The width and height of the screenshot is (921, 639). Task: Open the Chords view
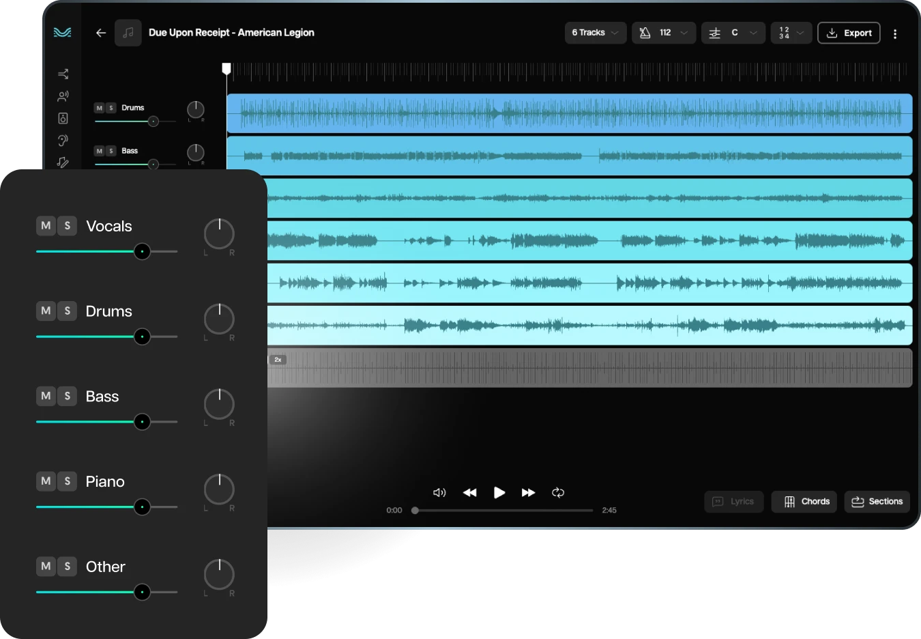tap(804, 501)
